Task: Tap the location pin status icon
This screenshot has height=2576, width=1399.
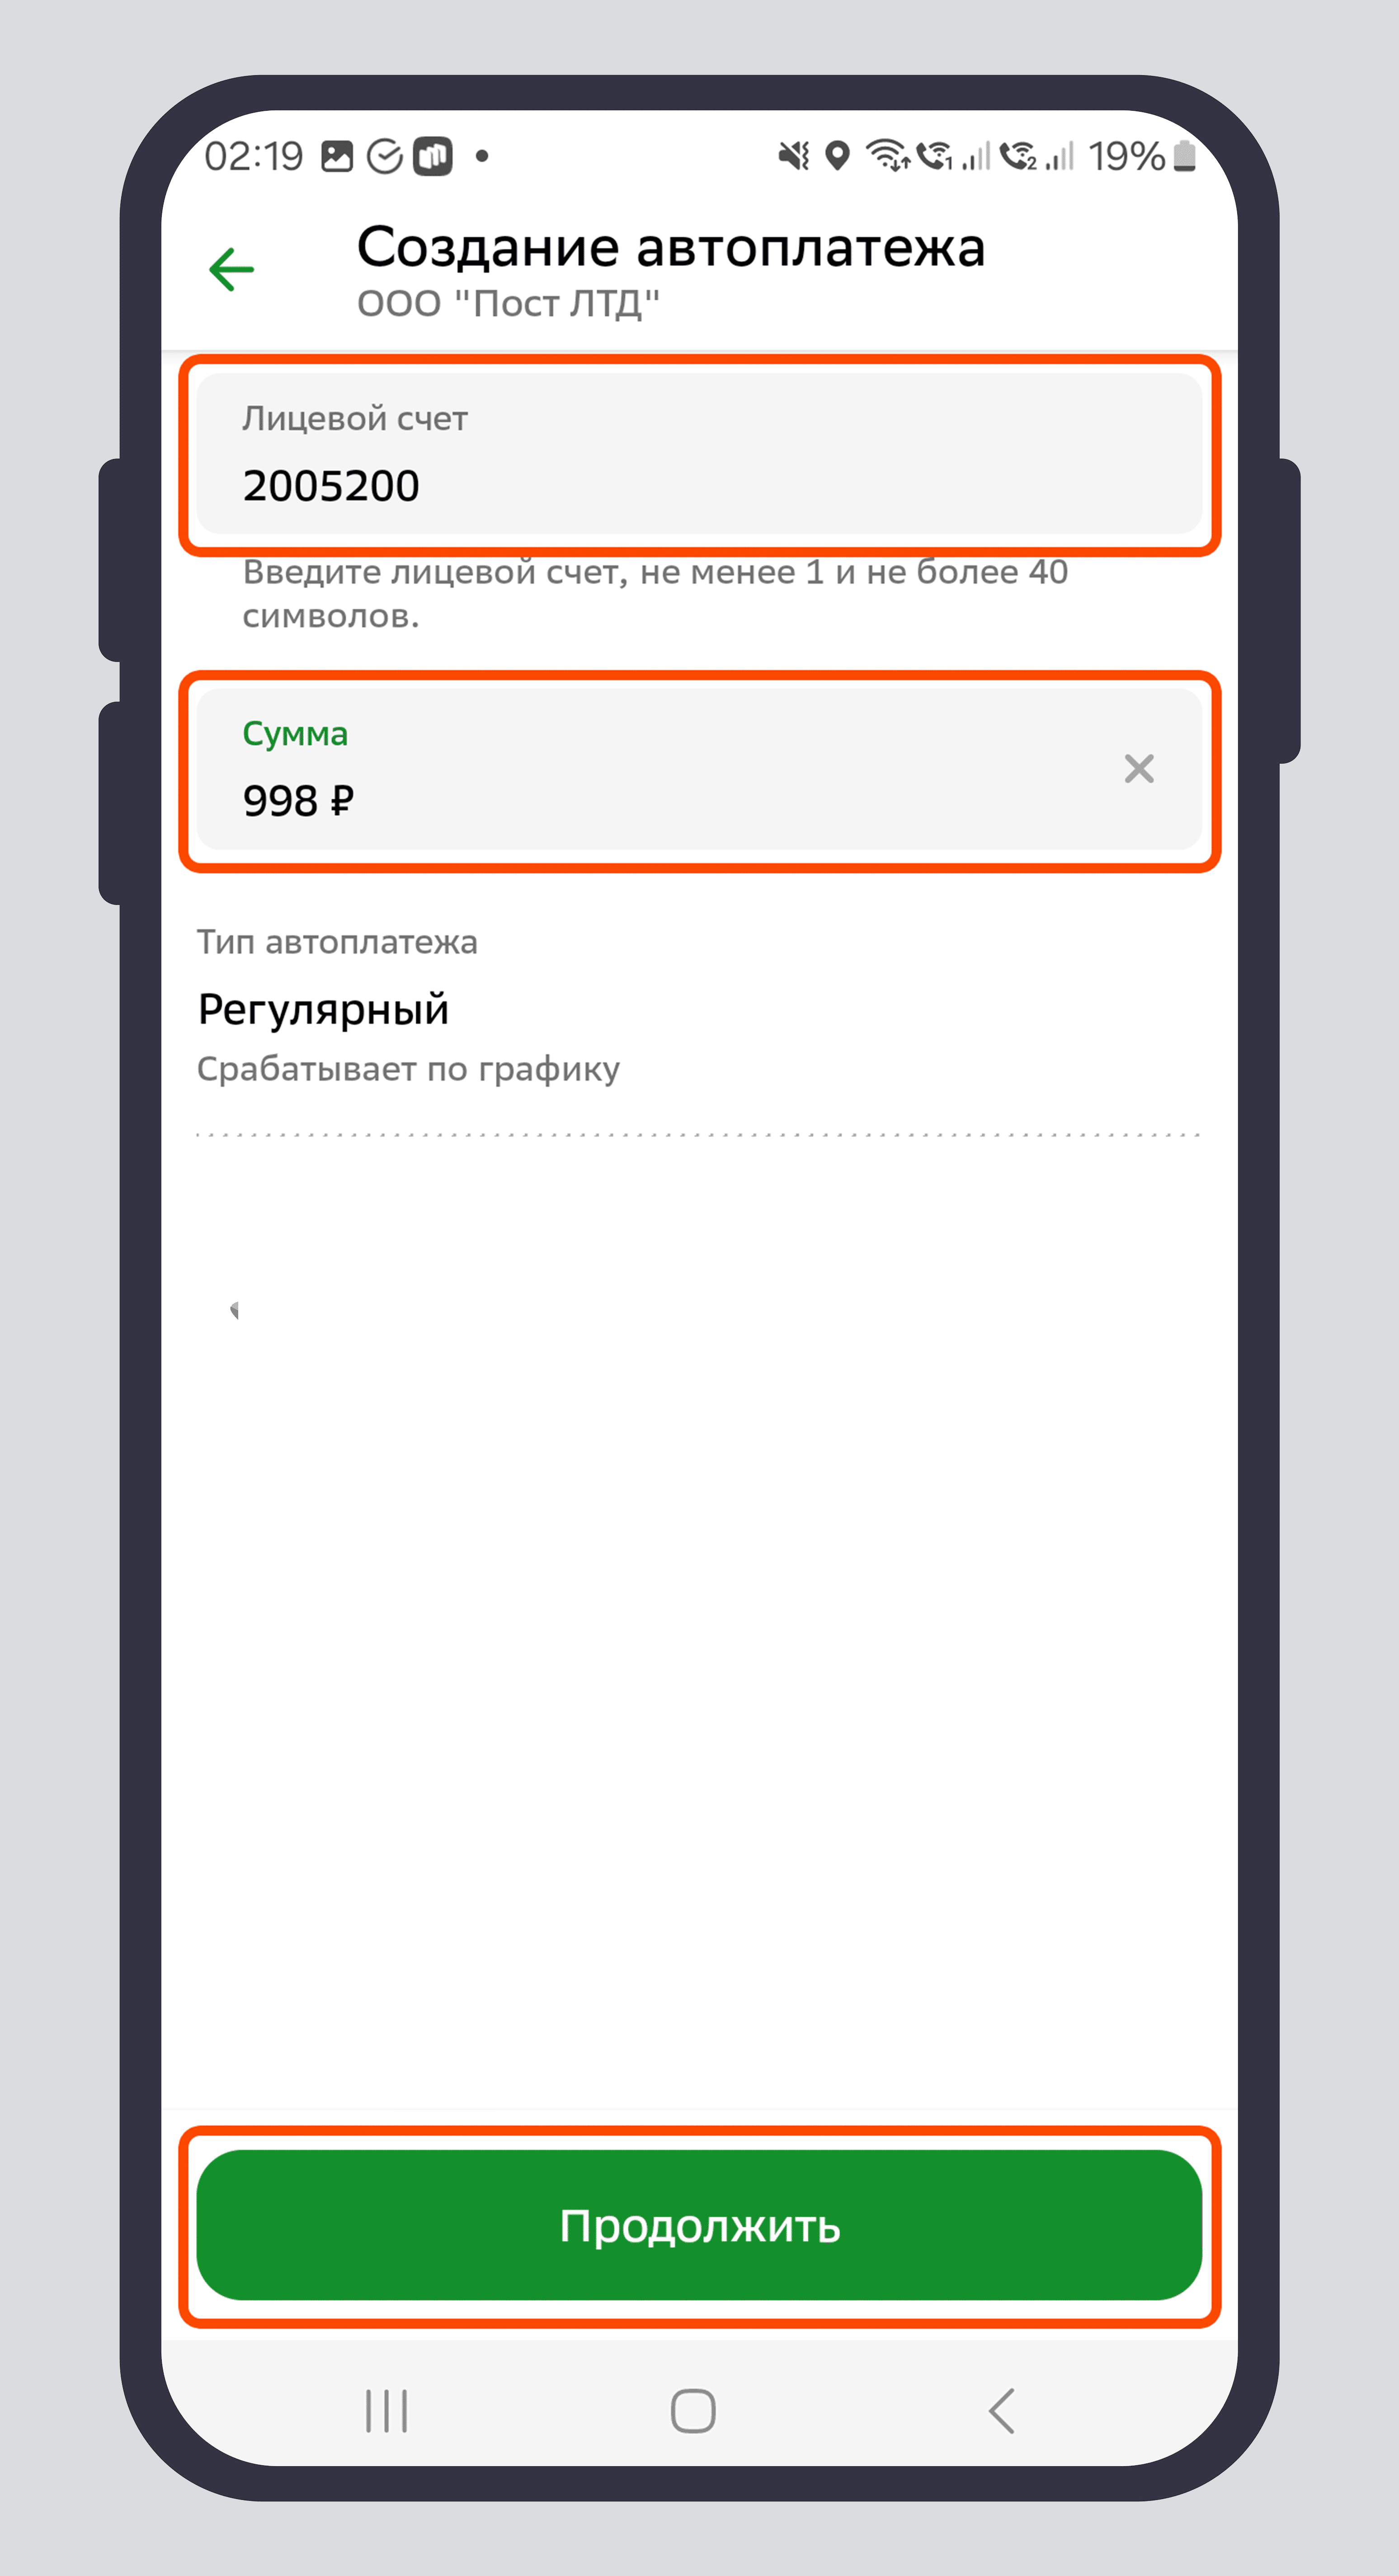Action: coord(837,156)
